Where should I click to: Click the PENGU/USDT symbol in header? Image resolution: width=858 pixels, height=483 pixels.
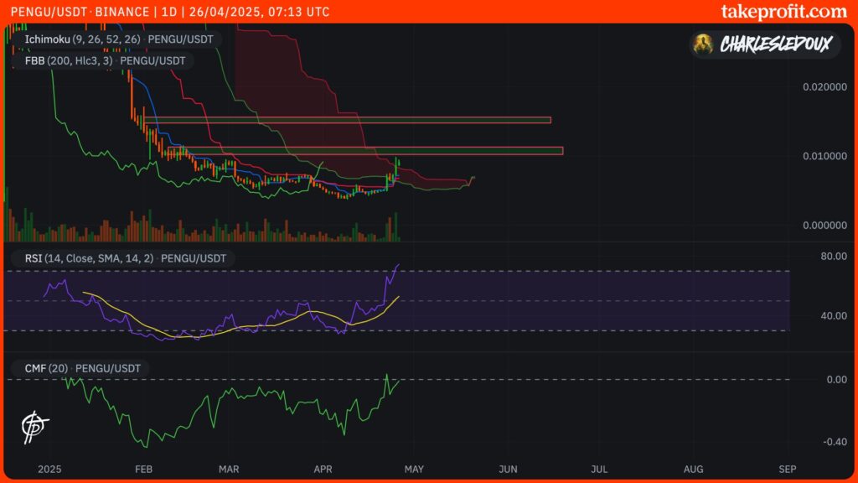(x=43, y=12)
